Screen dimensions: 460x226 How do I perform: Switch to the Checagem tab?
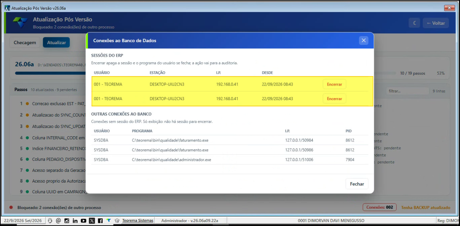click(25, 42)
